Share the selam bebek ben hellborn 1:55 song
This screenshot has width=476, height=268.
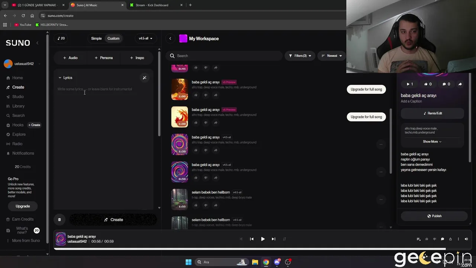(x=216, y=205)
